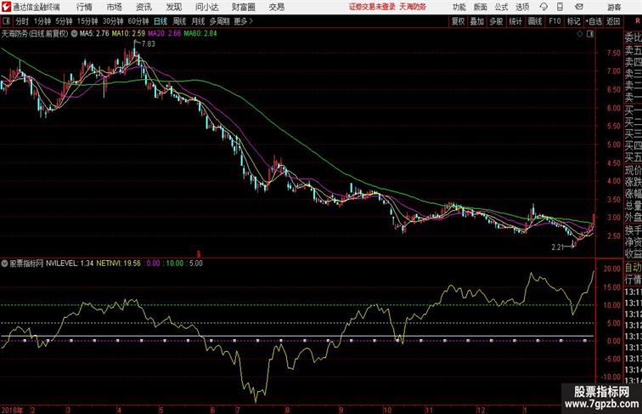Click the 返回 back button
642x414 pixels.
coord(613,21)
